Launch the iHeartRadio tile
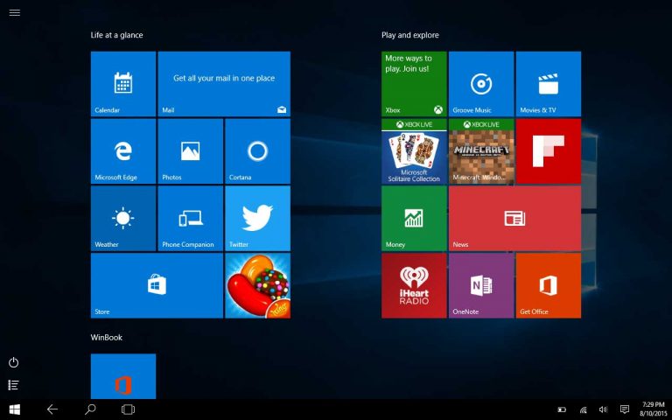This screenshot has height=420, width=672. click(x=414, y=286)
